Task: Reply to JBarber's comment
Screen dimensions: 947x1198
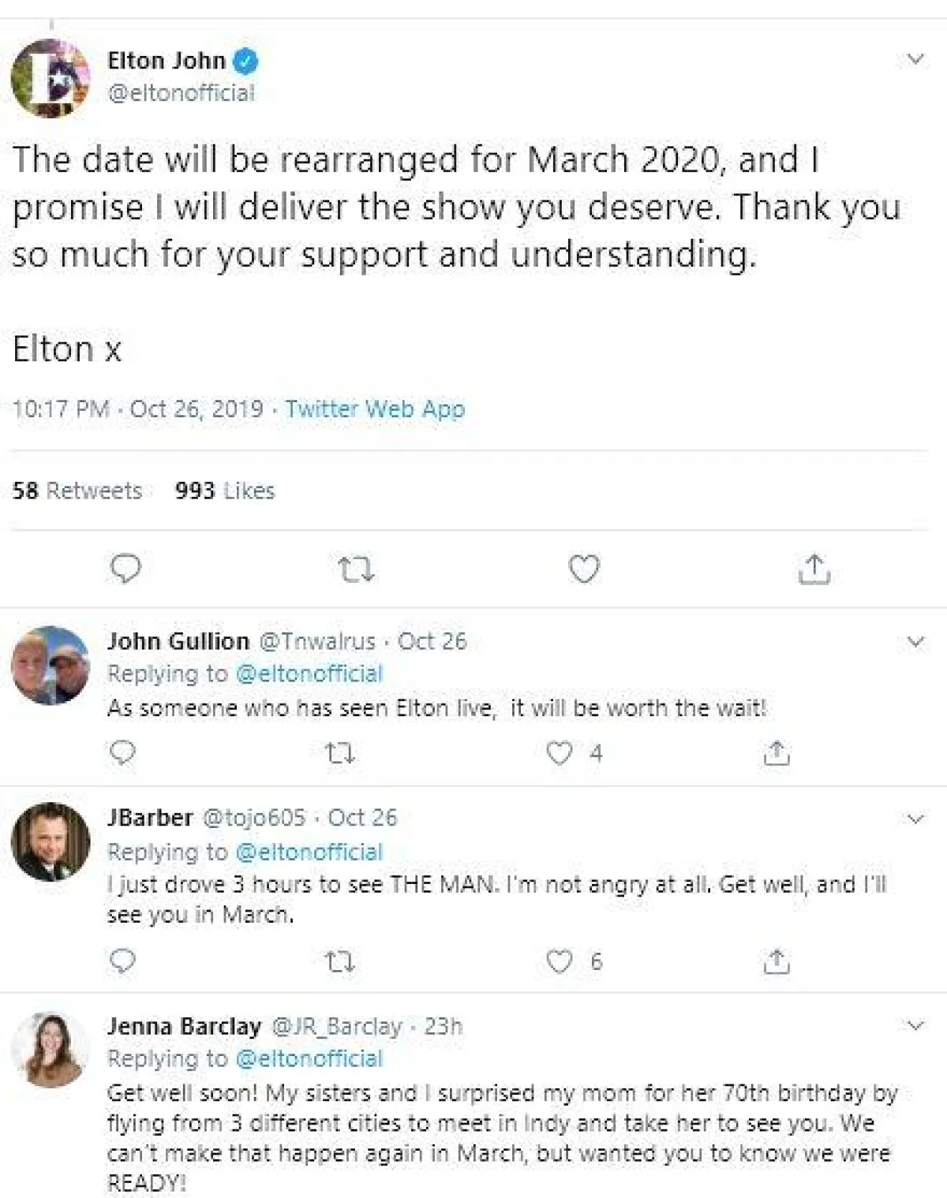Action: pyautogui.click(x=122, y=961)
